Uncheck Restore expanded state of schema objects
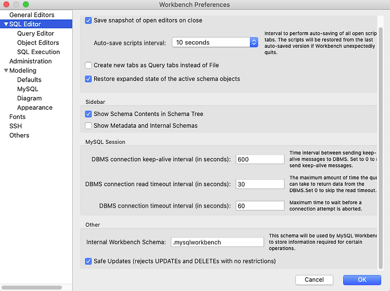Viewport: 390px width, 291px height. [x=88, y=79]
